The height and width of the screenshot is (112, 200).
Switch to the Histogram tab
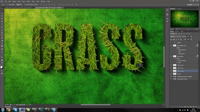point(179,9)
